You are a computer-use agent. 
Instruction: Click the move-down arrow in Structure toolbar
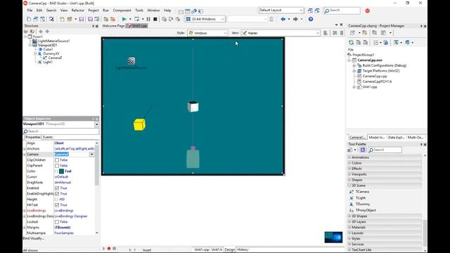pos(47,31)
